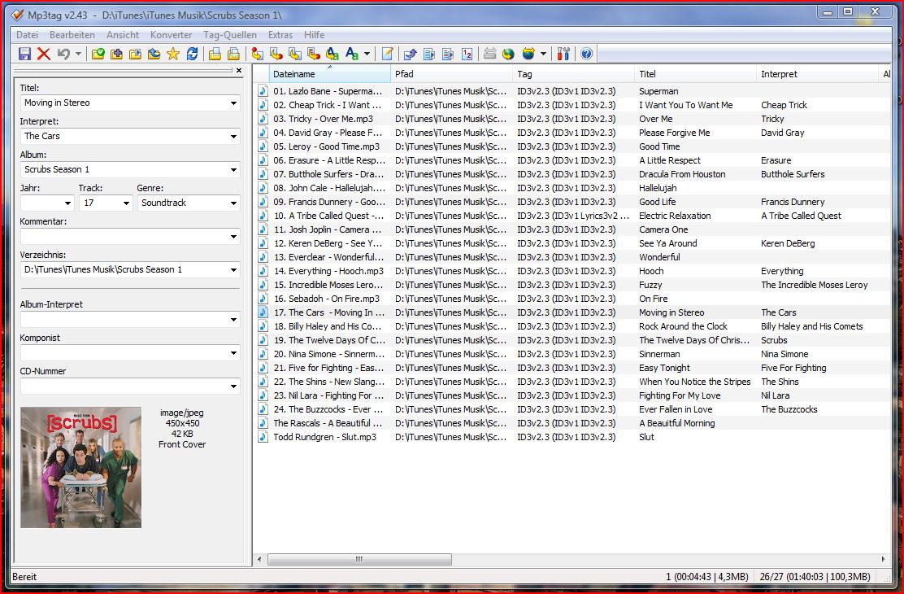This screenshot has height=594, width=904.
Task: Sort by the Dateiname column header
Action: coord(330,74)
